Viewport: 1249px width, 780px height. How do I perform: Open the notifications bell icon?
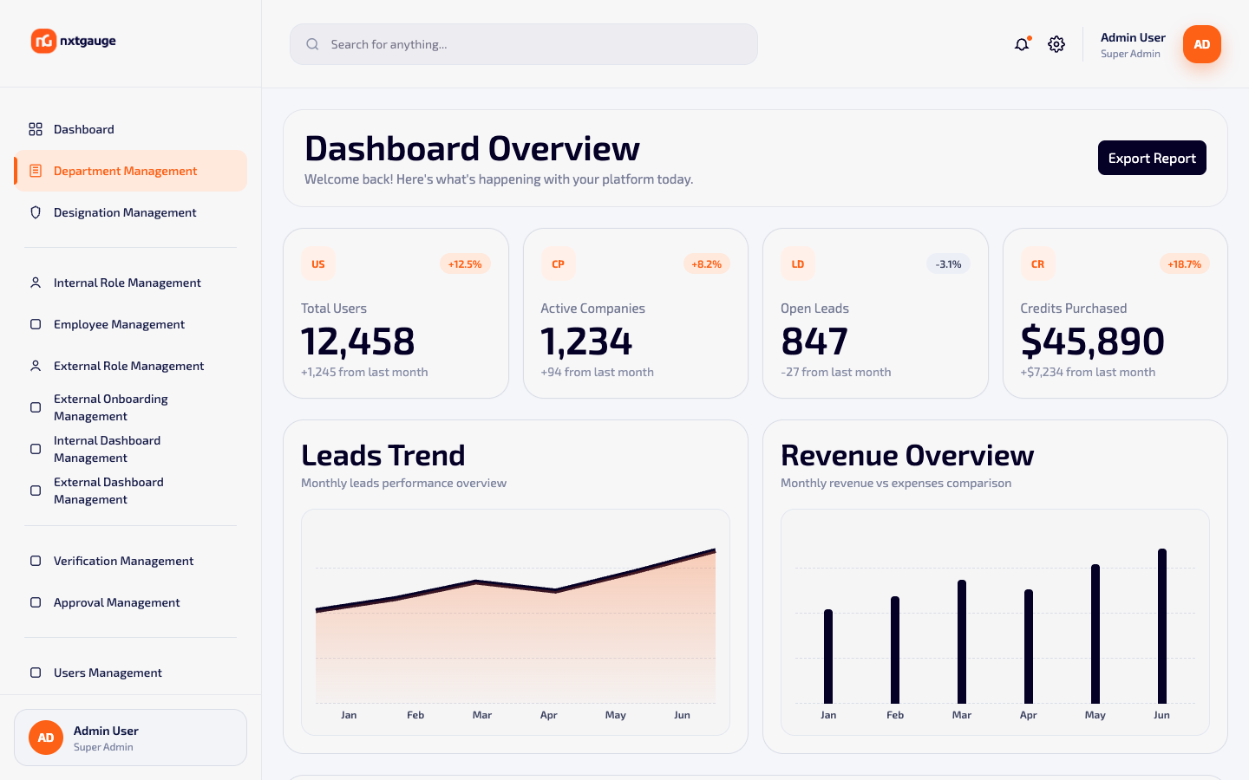1022,44
